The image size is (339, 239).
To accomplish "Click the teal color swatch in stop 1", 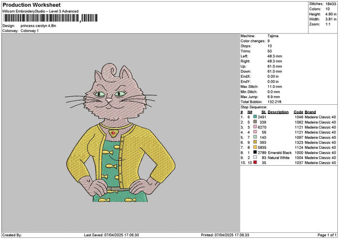I will [x=255, y=116].
